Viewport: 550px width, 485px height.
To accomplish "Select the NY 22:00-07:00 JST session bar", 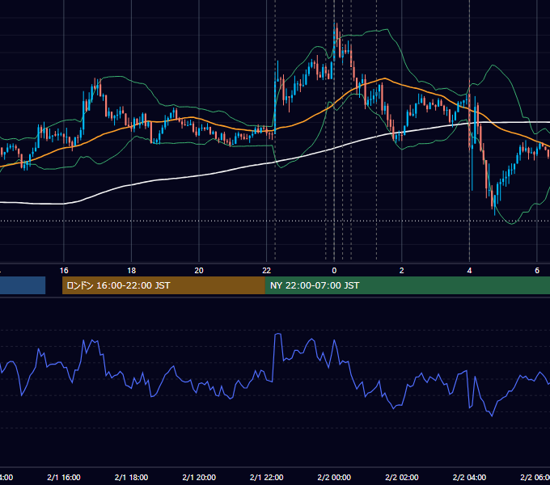I will pyautogui.click(x=407, y=285).
